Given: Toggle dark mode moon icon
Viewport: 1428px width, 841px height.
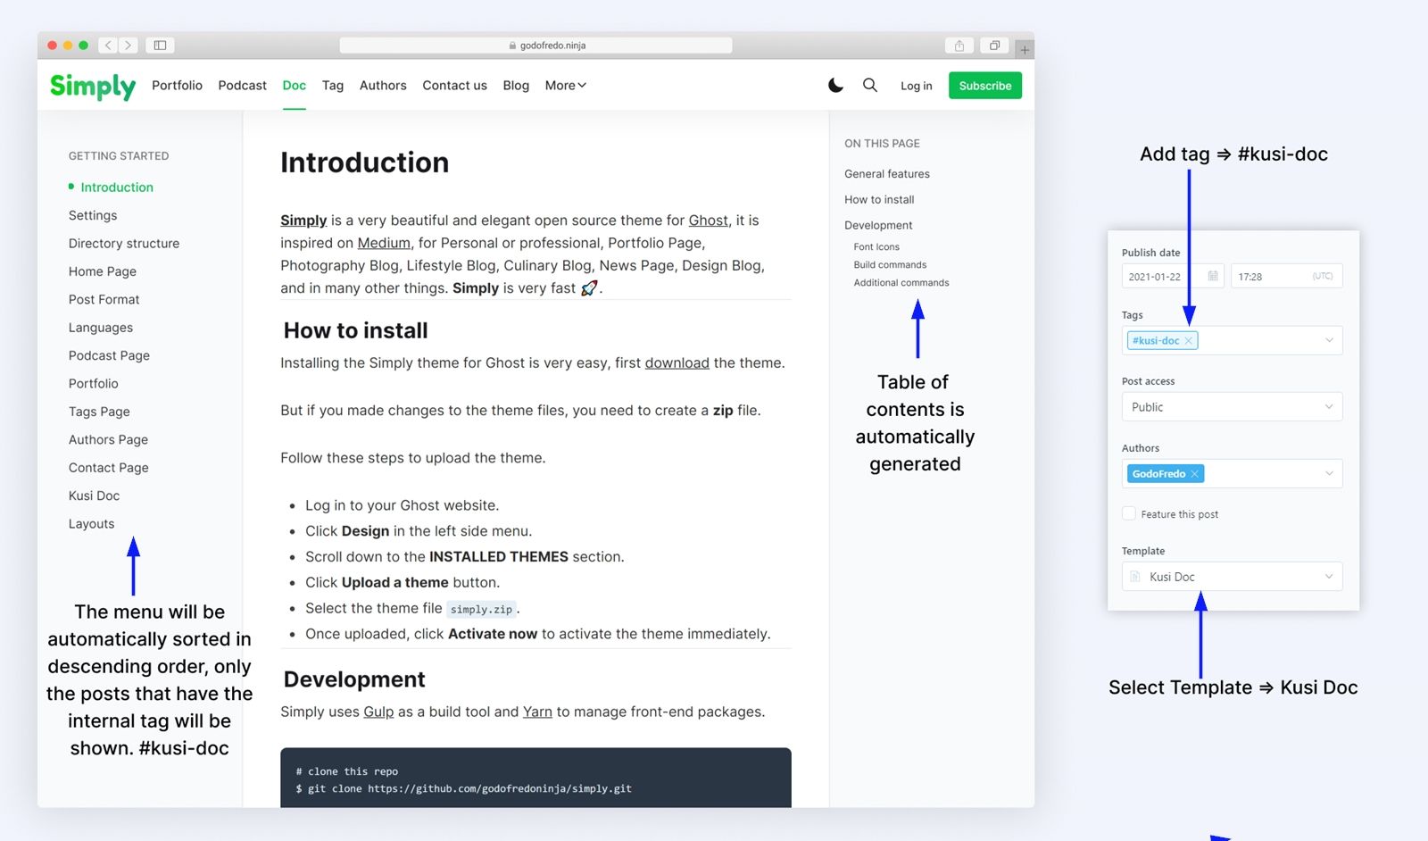Looking at the screenshot, I should click(x=835, y=86).
